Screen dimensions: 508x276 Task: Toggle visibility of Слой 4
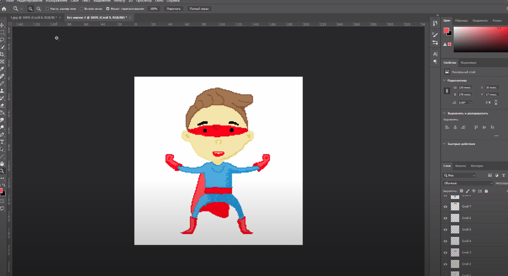(445, 241)
